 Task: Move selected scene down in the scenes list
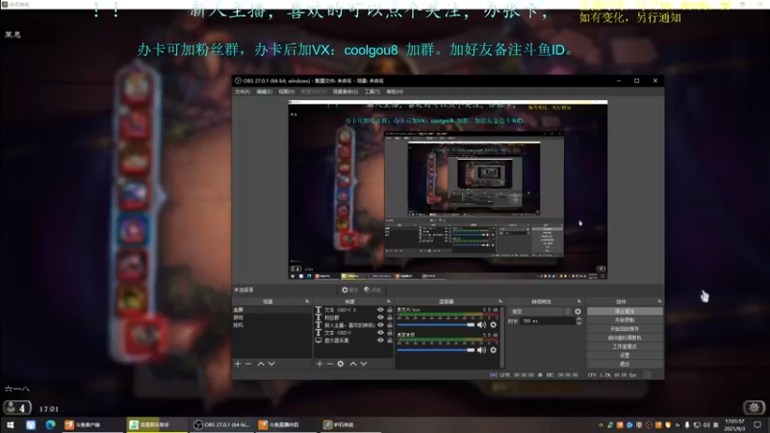click(x=271, y=364)
